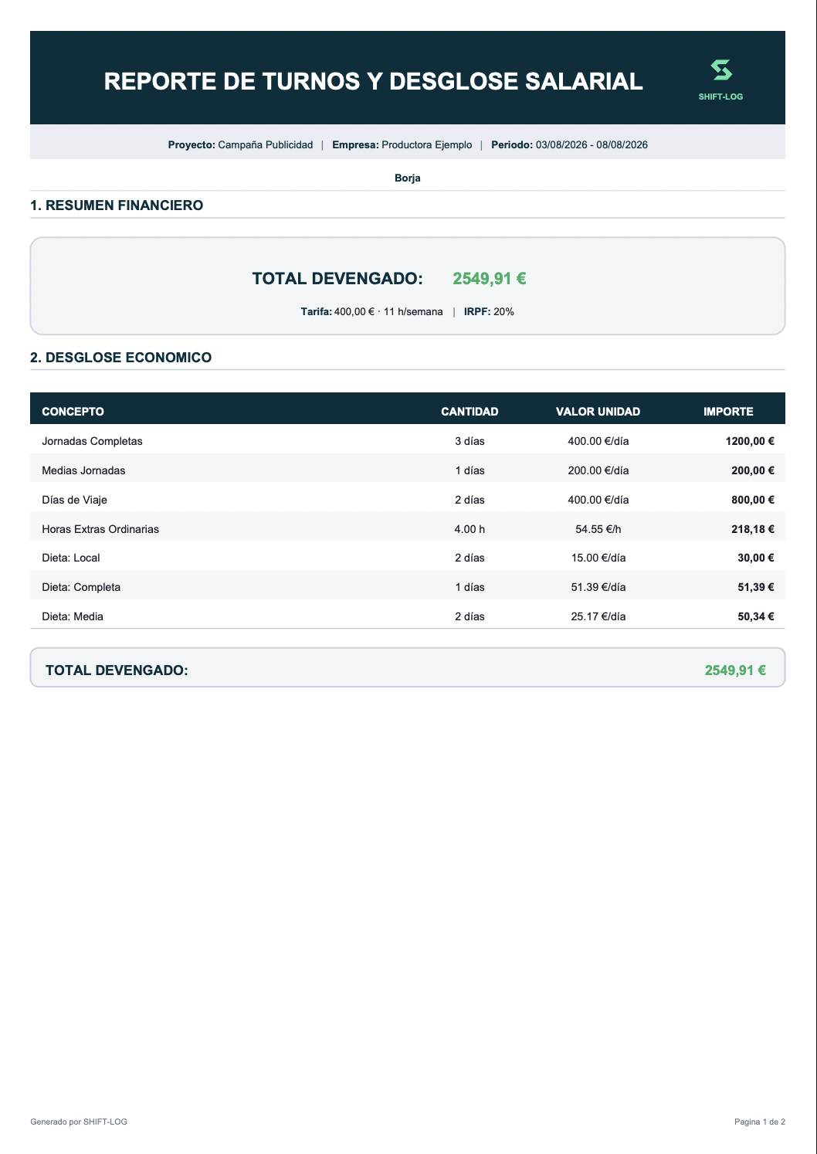Click the report title 'REPORTE DE TURNOS Y DESGLOSE SALARIAL'
The image size is (817, 1154).
pyautogui.click(x=374, y=81)
